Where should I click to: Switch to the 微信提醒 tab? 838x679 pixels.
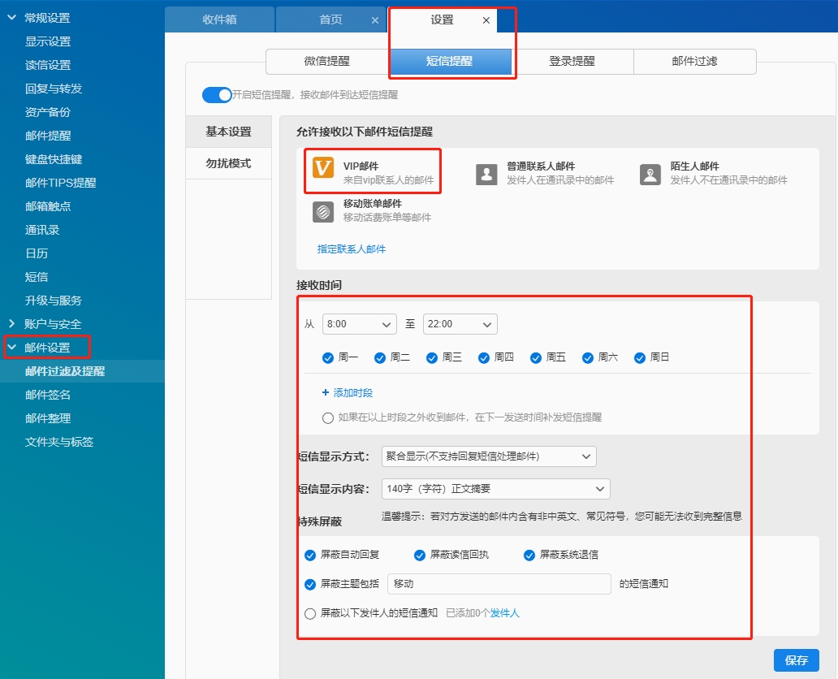coord(327,62)
